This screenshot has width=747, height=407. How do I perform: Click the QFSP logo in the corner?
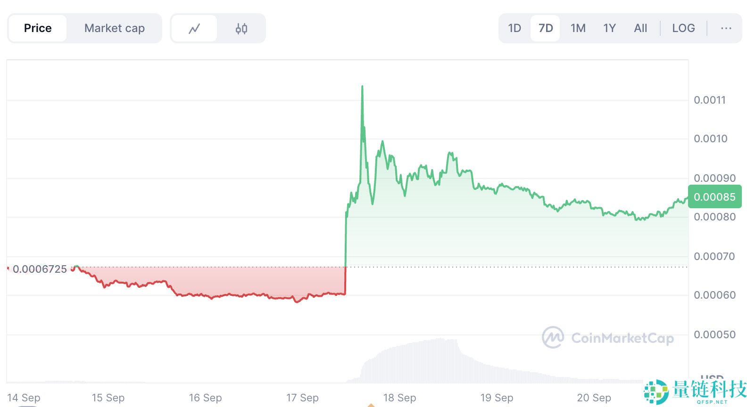point(695,391)
